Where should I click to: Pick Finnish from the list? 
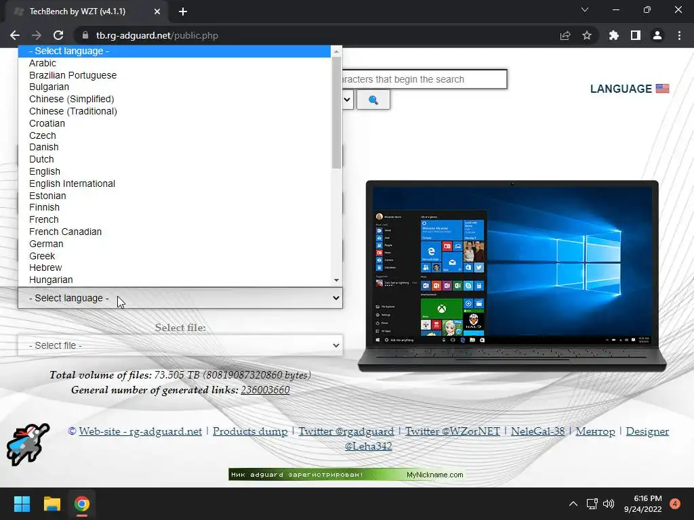pyautogui.click(x=174, y=207)
